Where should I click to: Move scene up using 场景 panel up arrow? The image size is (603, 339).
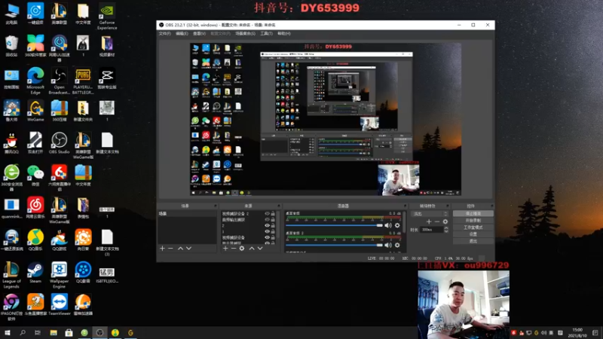(180, 249)
